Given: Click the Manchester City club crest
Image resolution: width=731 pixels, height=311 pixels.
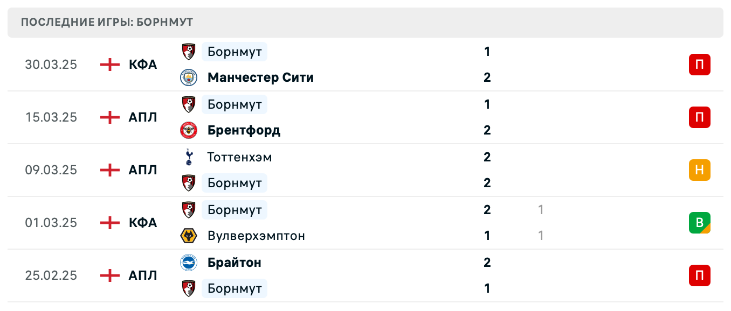Looking at the screenshot, I should coord(189,77).
